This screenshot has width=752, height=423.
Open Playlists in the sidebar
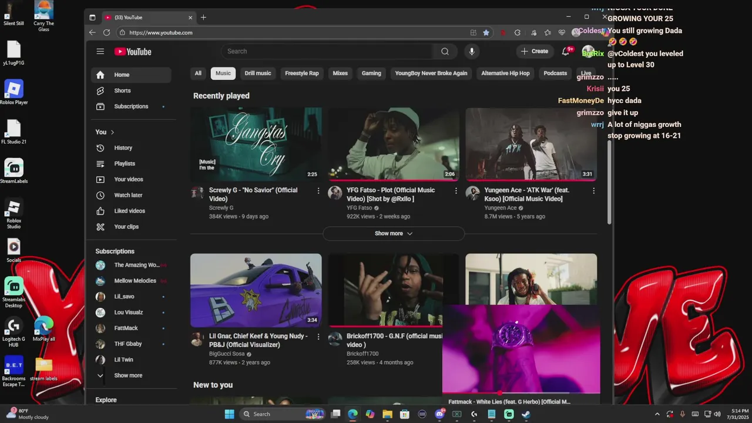(x=130, y=164)
